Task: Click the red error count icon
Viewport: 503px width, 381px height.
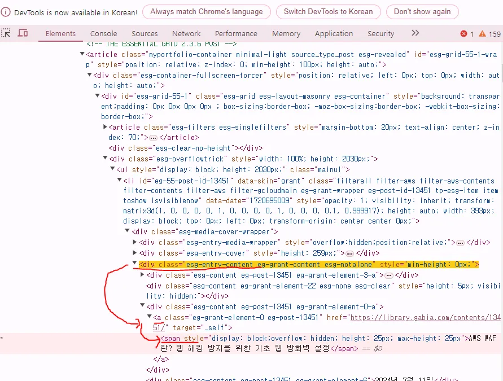Action: pyautogui.click(x=463, y=34)
